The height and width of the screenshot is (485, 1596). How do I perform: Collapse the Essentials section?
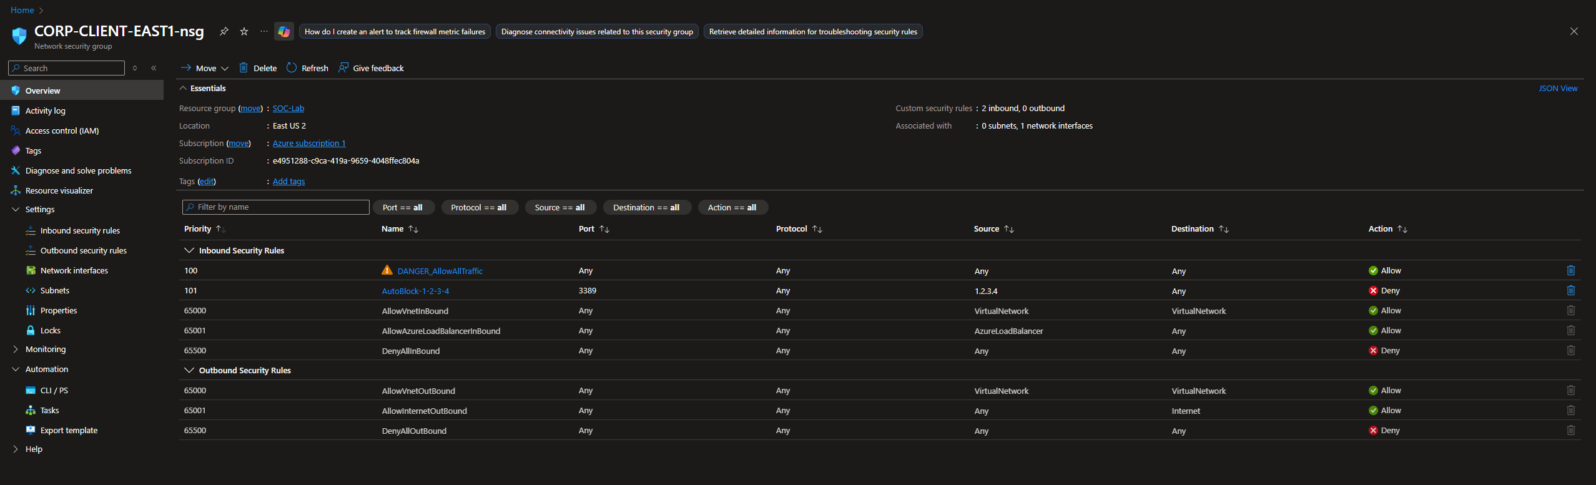(184, 89)
